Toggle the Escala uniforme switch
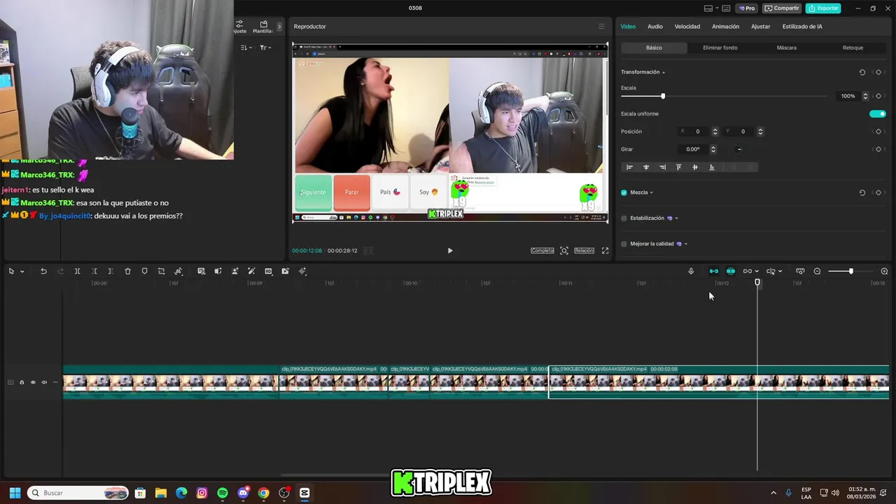Viewport: 896px width, 504px height. [x=877, y=114]
